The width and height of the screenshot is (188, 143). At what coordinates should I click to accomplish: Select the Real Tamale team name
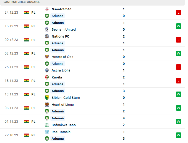pyautogui.click(x=61, y=132)
